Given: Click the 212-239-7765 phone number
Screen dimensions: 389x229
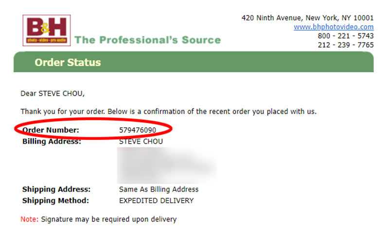Looking at the screenshot, I should click(346, 45).
